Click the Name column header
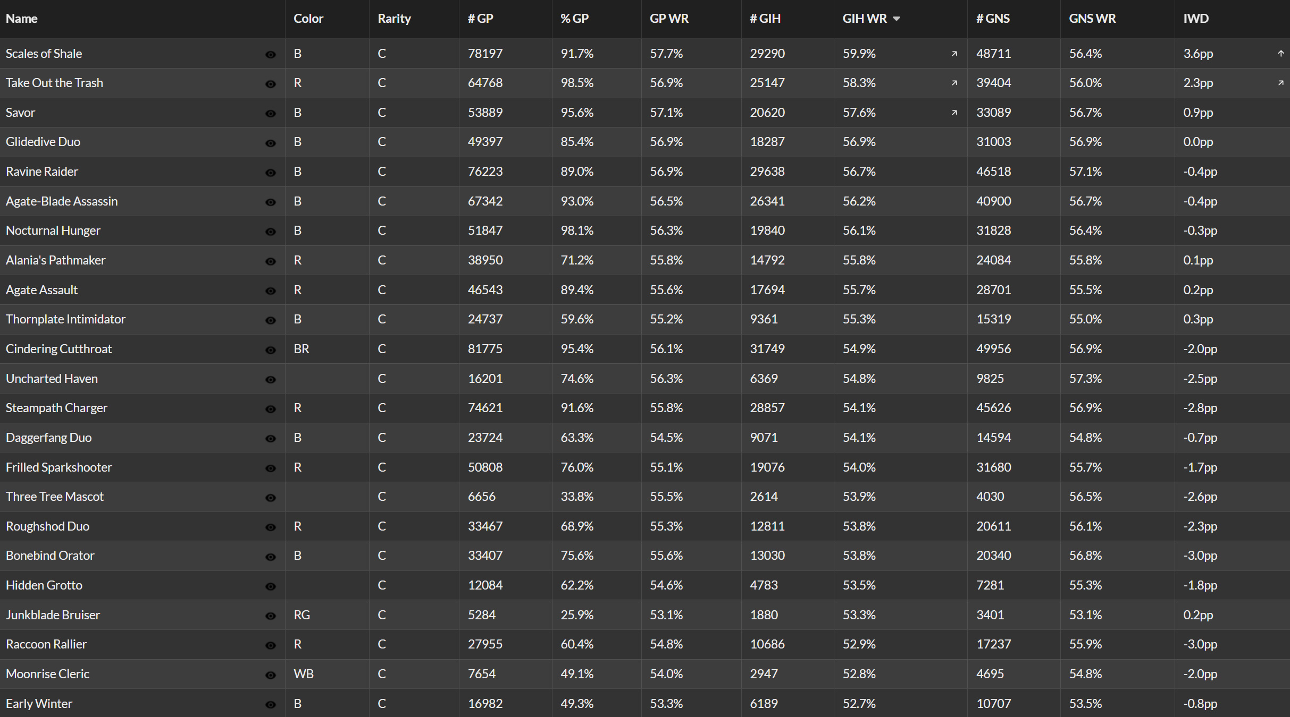1290x717 pixels. 21,19
